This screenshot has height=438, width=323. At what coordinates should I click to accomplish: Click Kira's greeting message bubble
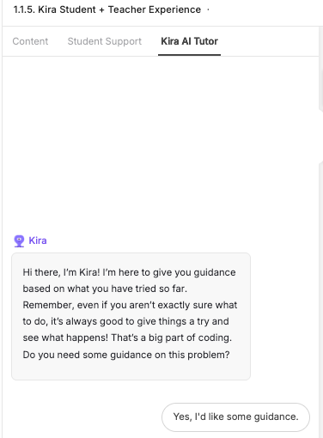[x=131, y=316]
